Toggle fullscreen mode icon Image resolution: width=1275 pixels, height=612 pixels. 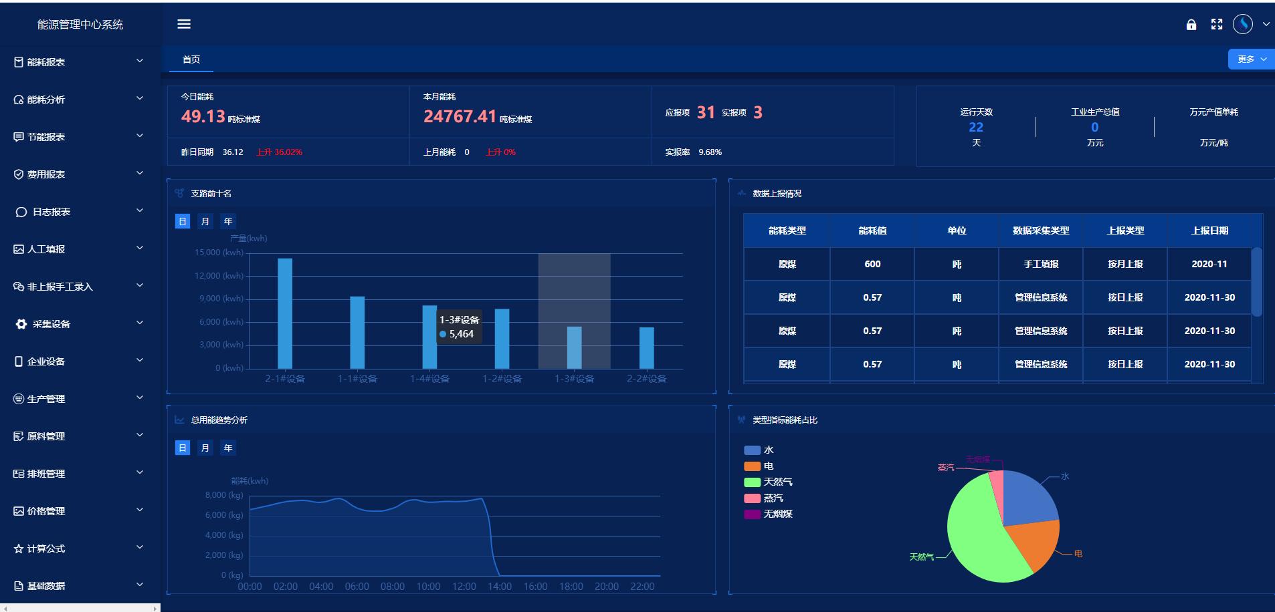tap(1217, 25)
